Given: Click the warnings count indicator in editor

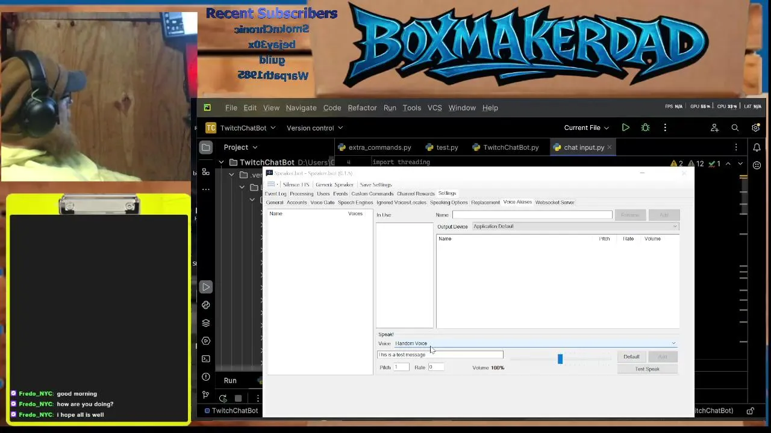Looking at the screenshot, I should coord(677,164).
